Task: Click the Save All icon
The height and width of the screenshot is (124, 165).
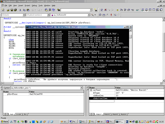Action: tap(16, 10)
